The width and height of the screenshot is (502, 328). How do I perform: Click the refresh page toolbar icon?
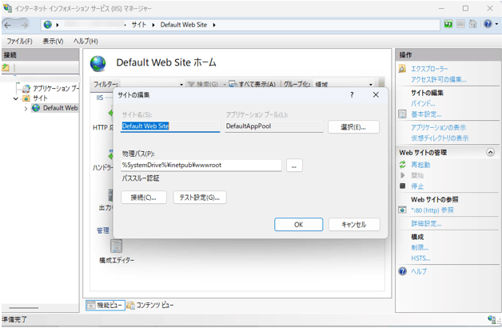448,24
